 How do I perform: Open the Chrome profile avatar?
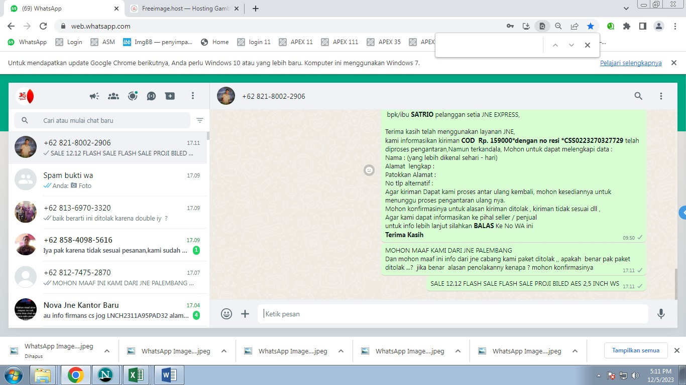coord(659,26)
